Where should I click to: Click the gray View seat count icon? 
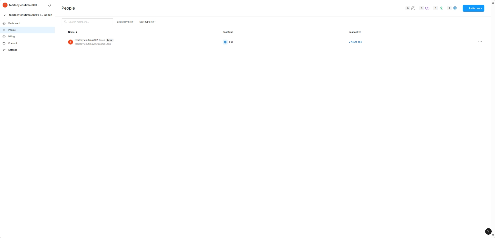413,8
